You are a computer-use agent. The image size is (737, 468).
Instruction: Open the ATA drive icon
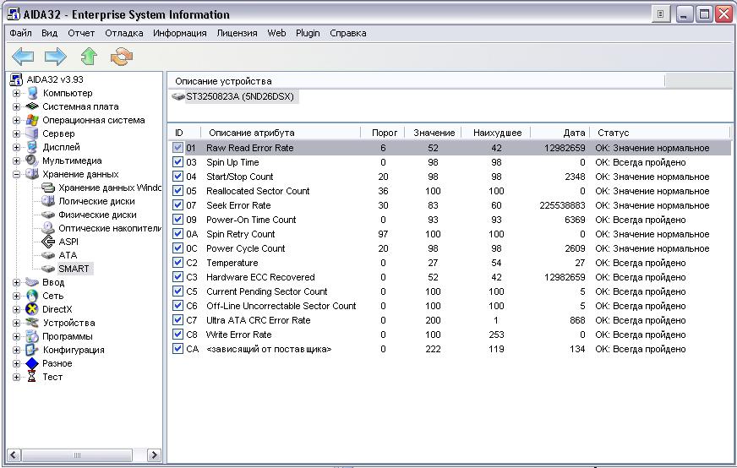[48, 255]
